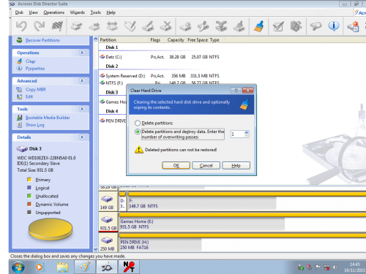Click the Check partition checkmark icon
Image resolution: width=366 pixels, height=274 pixels.
click(278, 26)
